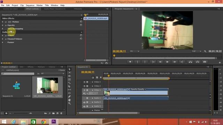
Task: Click Add Marker in Program monitor
Action: (130, 62)
